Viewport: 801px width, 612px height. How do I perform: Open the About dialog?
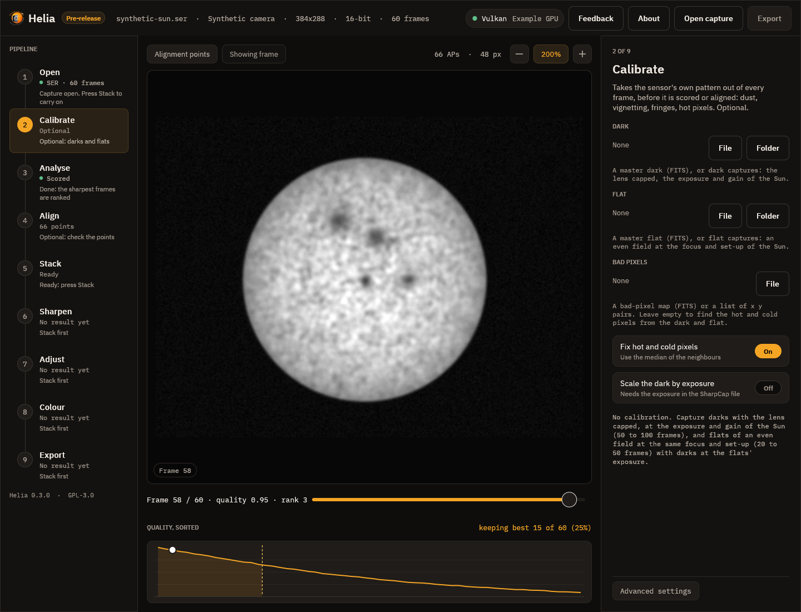point(649,18)
